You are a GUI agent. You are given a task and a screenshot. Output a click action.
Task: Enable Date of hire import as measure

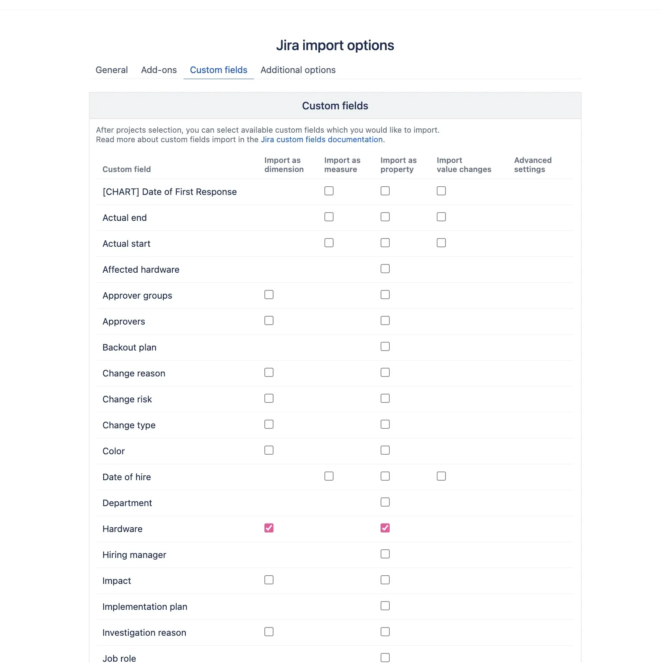pos(329,476)
